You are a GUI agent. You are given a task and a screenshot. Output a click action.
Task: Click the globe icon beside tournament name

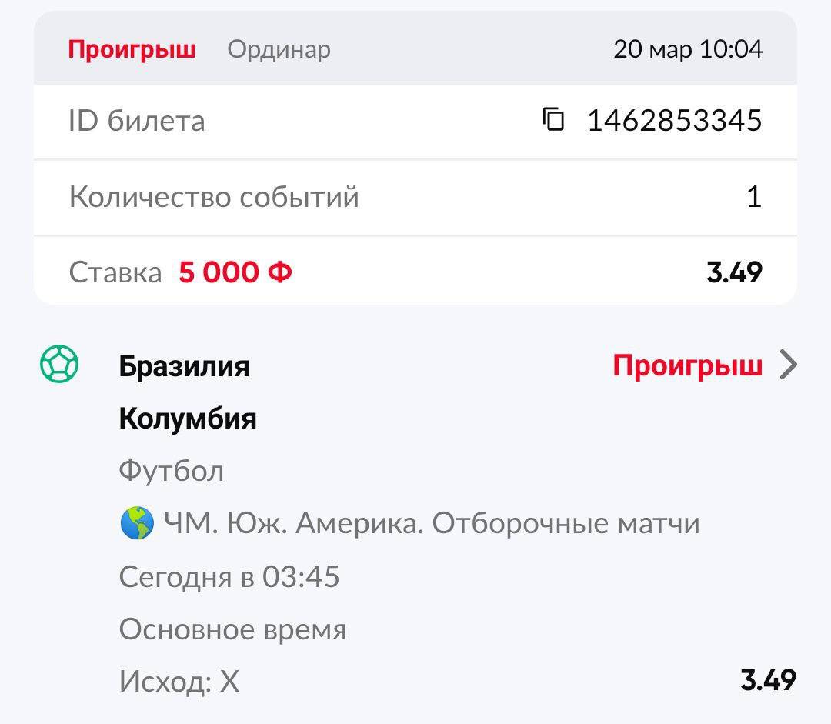(137, 525)
